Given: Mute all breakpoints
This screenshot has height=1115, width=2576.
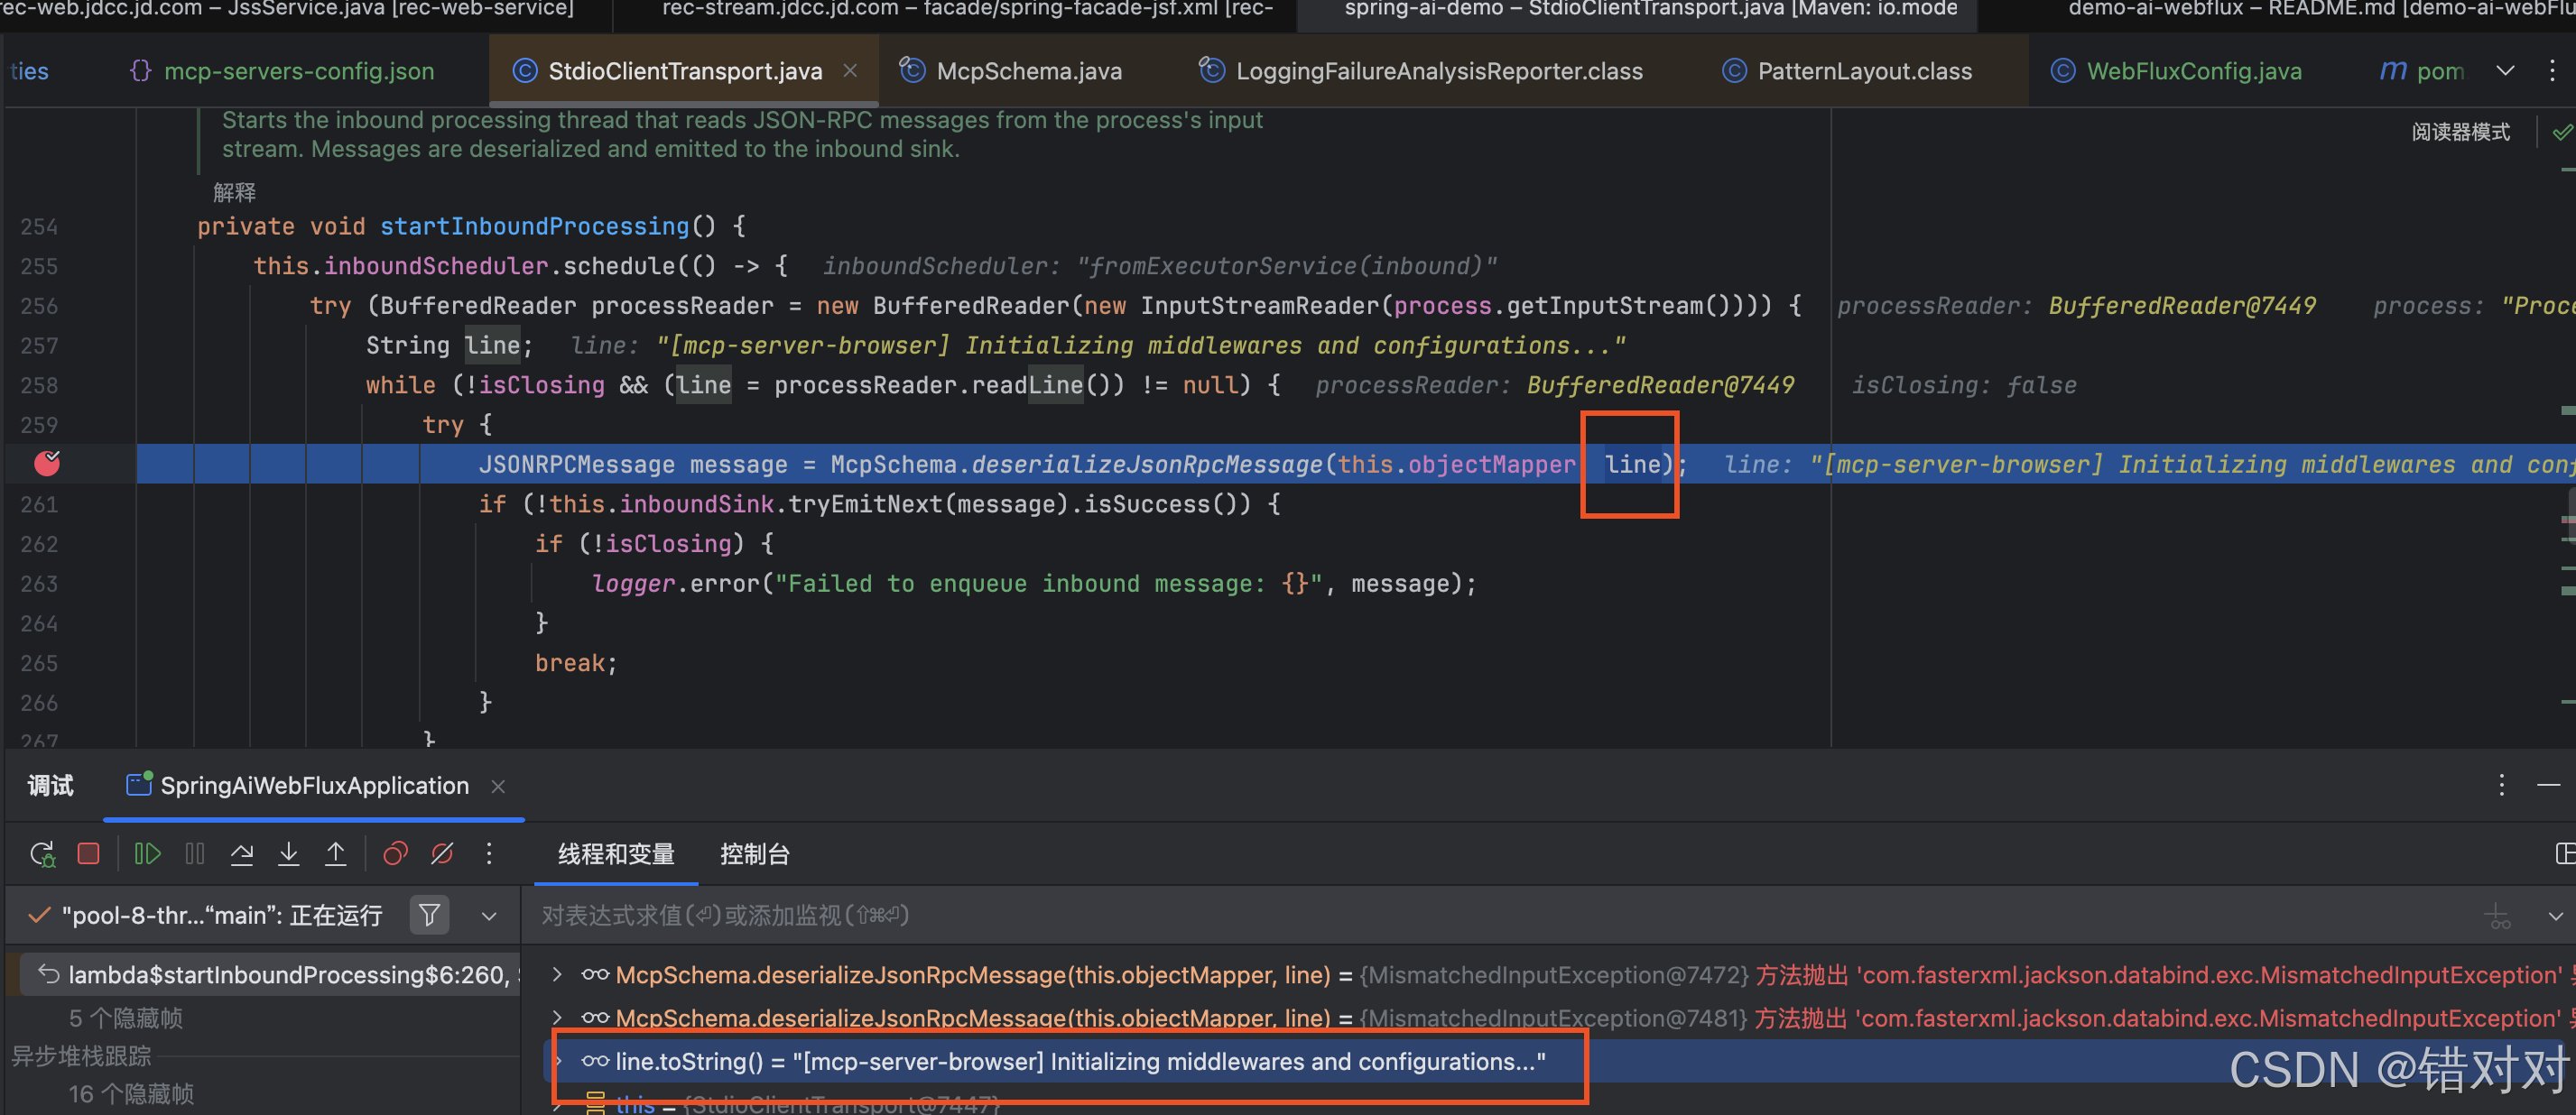Looking at the screenshot, I should click(x=443, y=853).
